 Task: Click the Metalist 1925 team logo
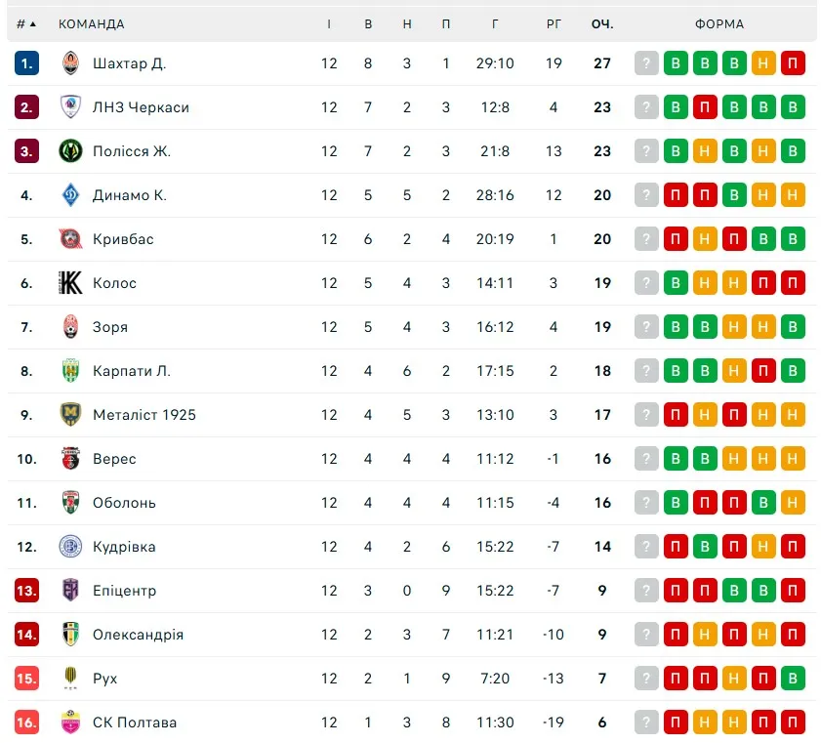click(69, 415)
